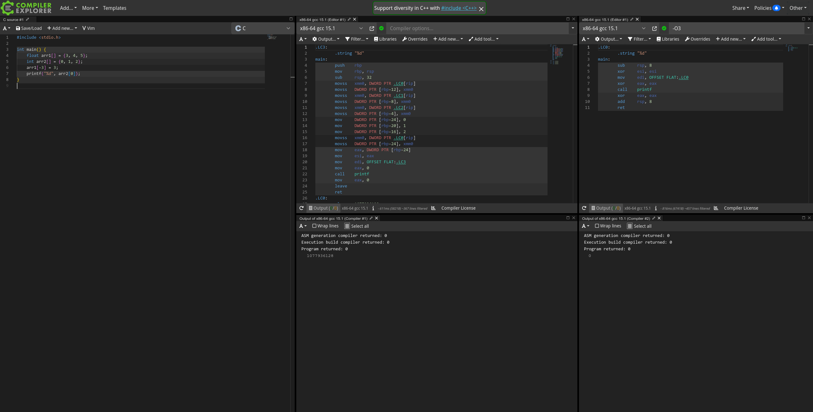Open compiler #2 Output... settings
Viewport: 813px width, 412px height.
pos(608,39)
